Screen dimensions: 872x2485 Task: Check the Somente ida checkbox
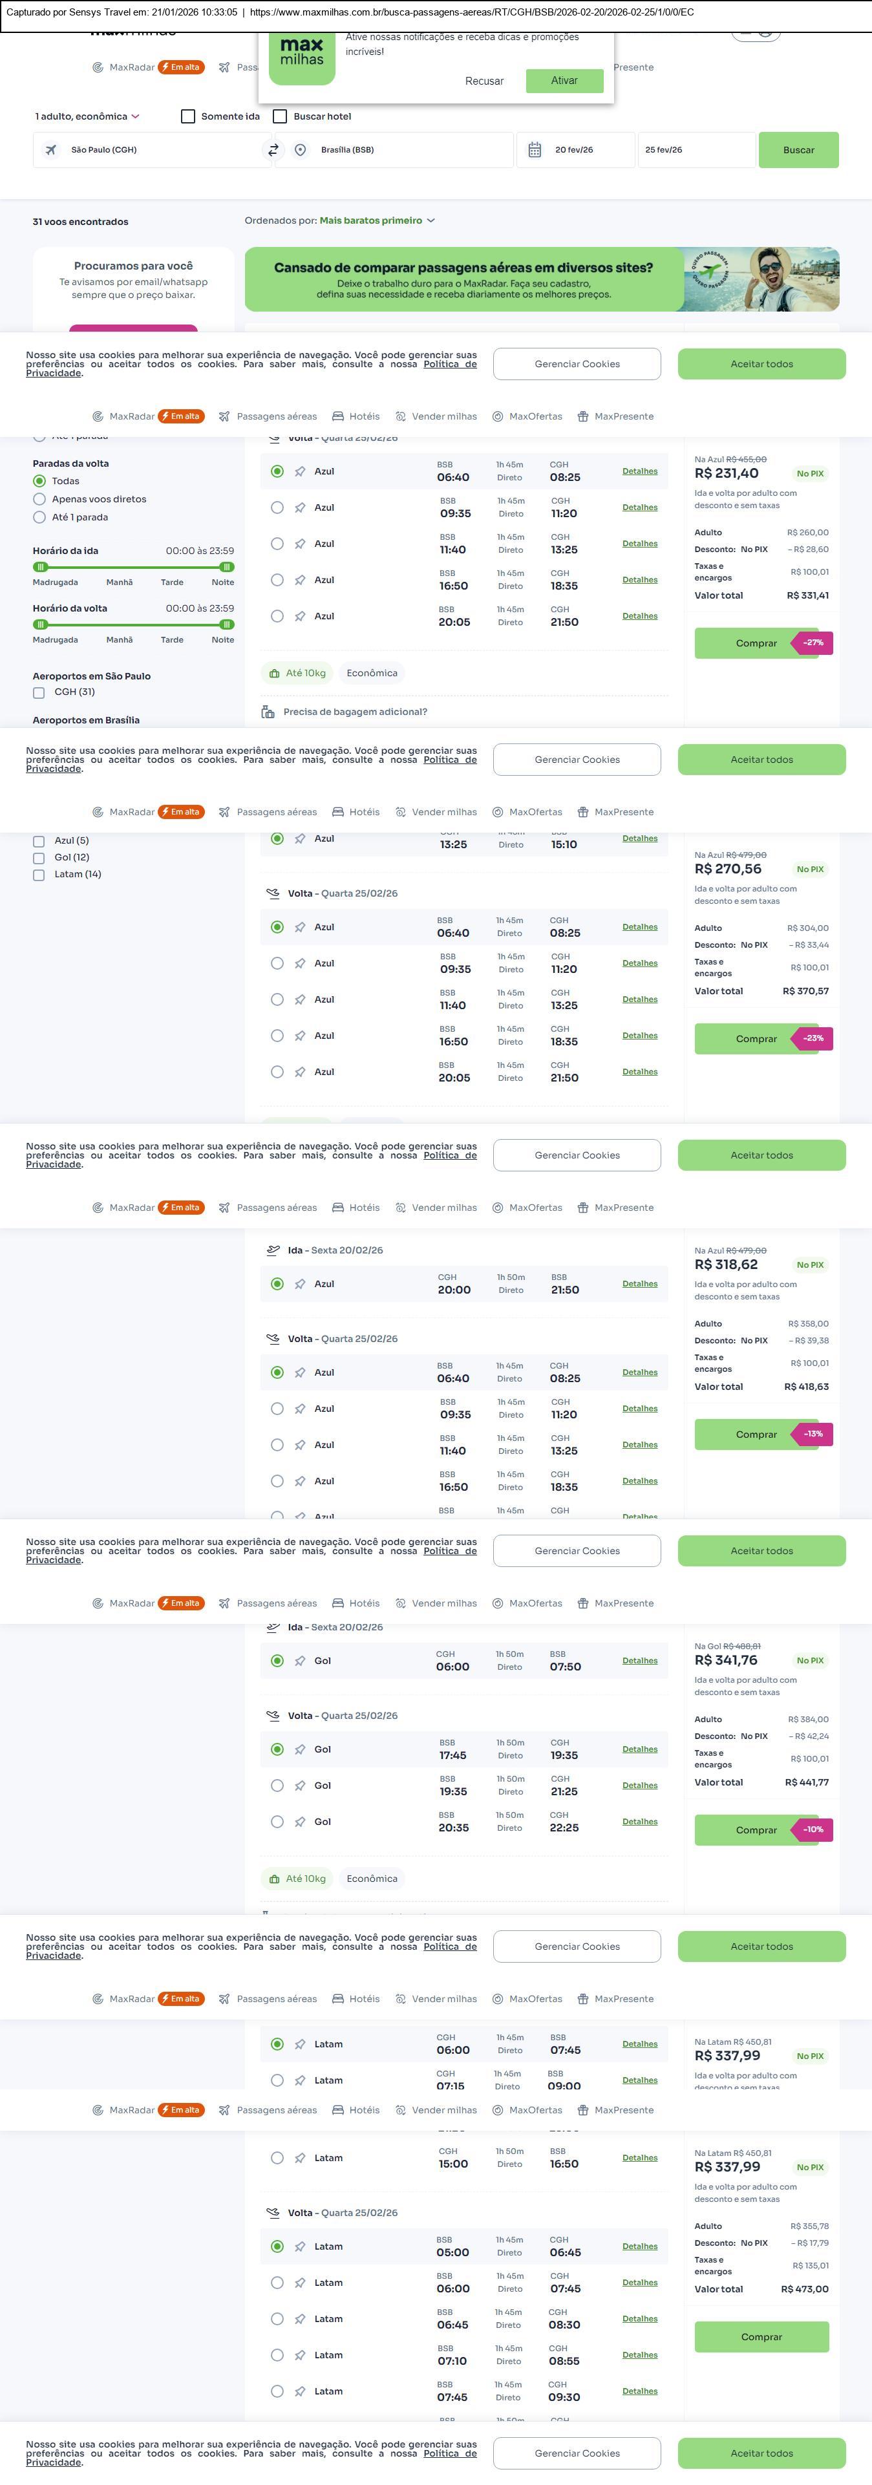coord(188,117)
